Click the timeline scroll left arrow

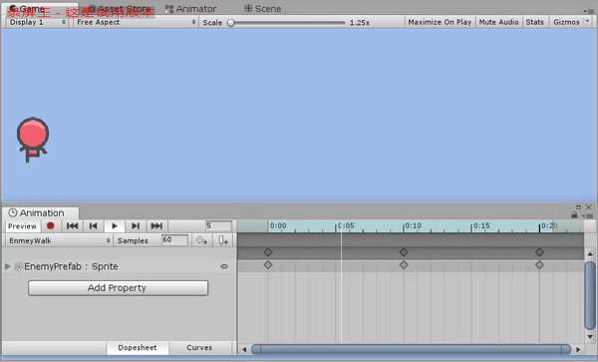(x=244, y=349)
